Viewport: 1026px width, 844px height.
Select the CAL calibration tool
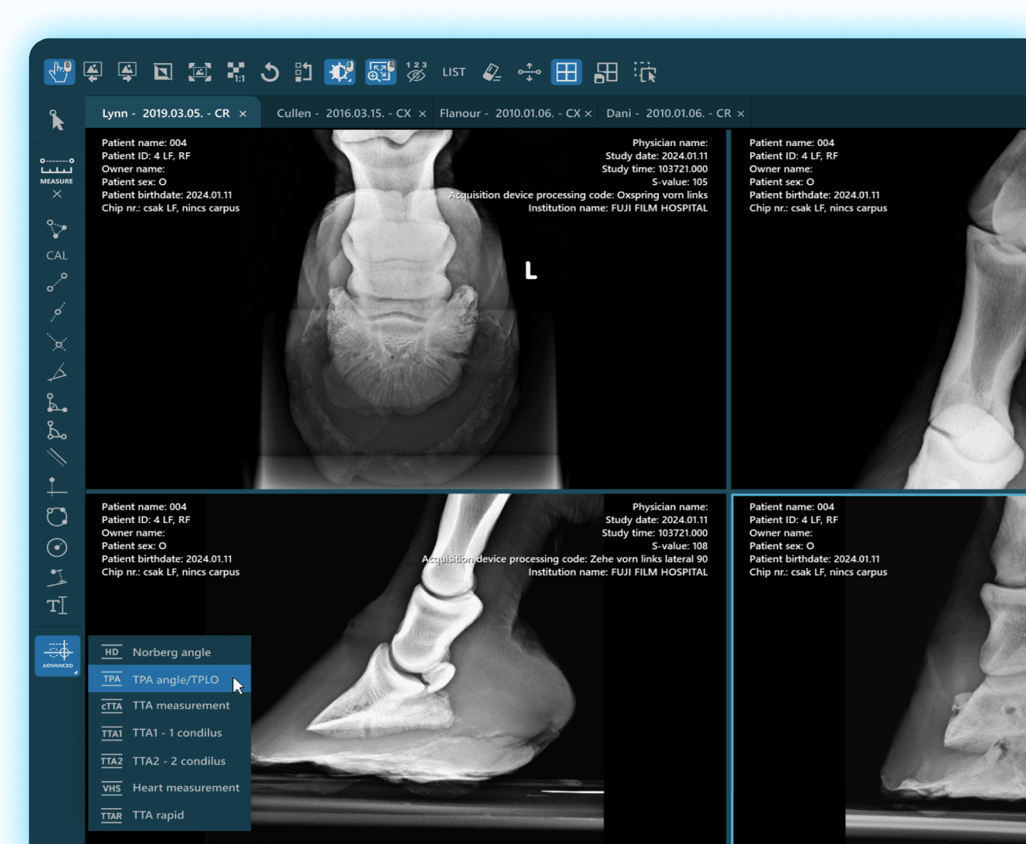pos(57,240)
